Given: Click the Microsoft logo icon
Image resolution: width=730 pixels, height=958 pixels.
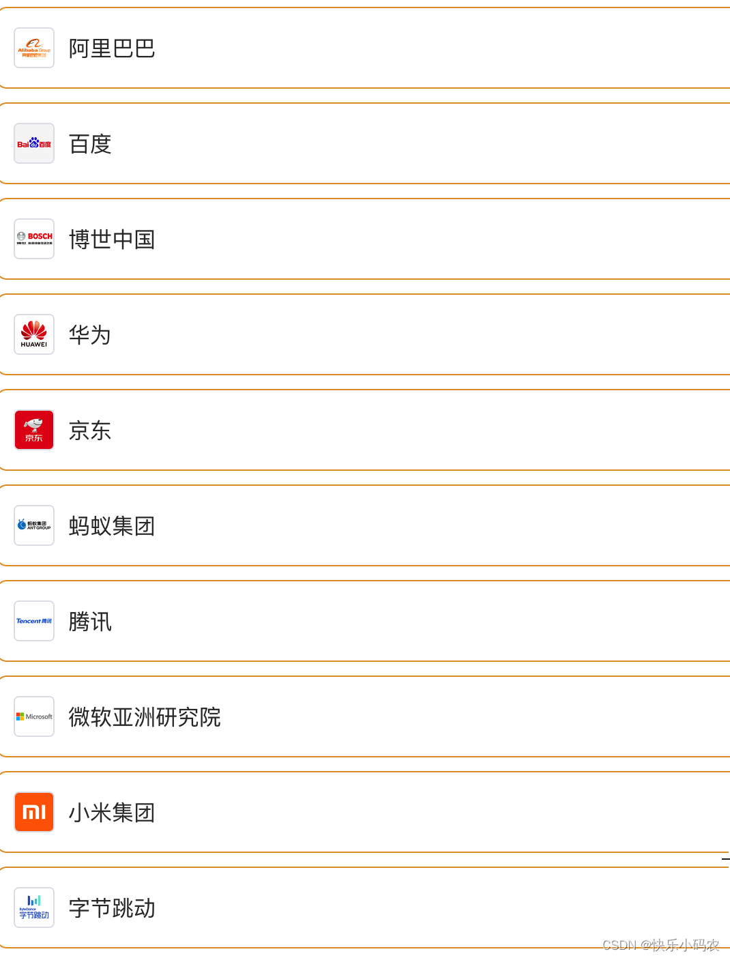Looking at the screenshot, I should (34, 716).
